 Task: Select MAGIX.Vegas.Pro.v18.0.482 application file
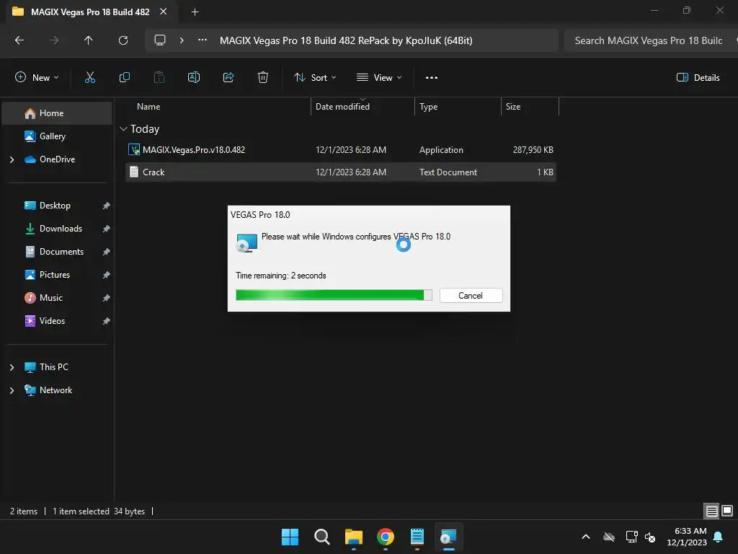tap(341, 150)
